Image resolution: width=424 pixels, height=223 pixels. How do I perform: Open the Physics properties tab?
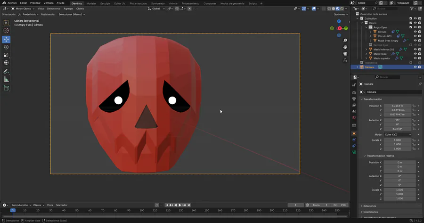click(354, 140)
